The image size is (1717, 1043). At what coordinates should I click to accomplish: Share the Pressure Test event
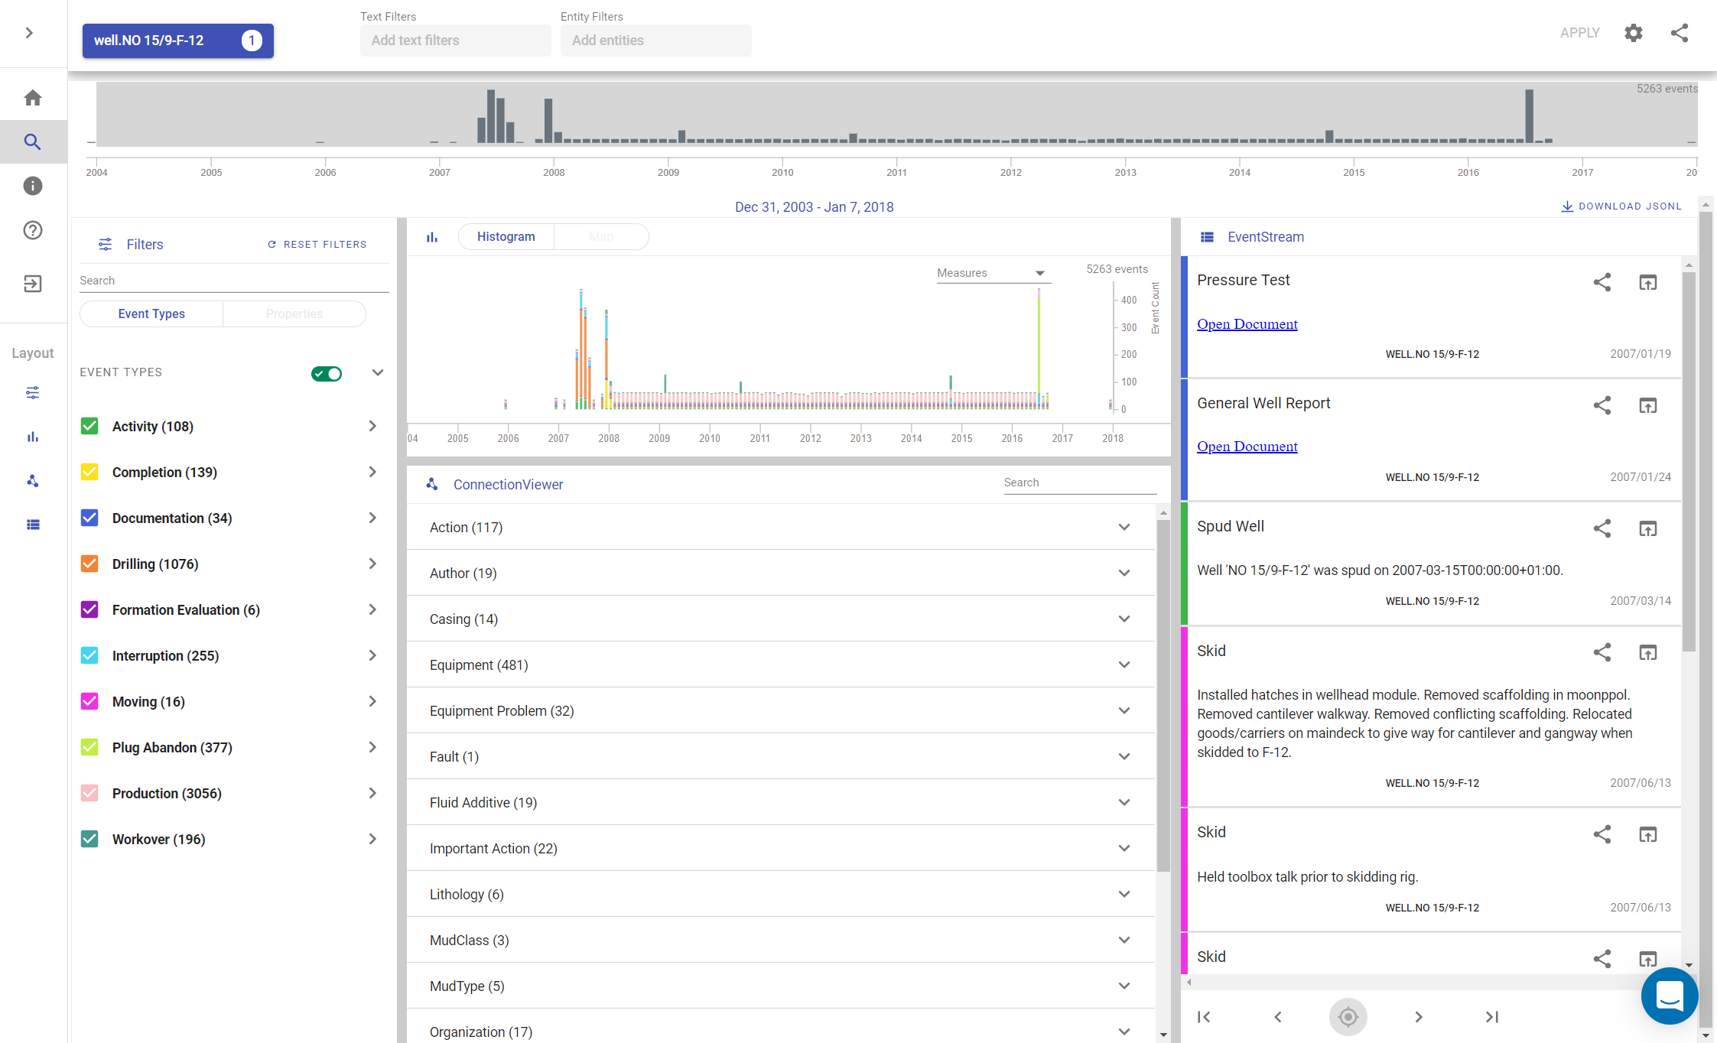pos(1602,282)
